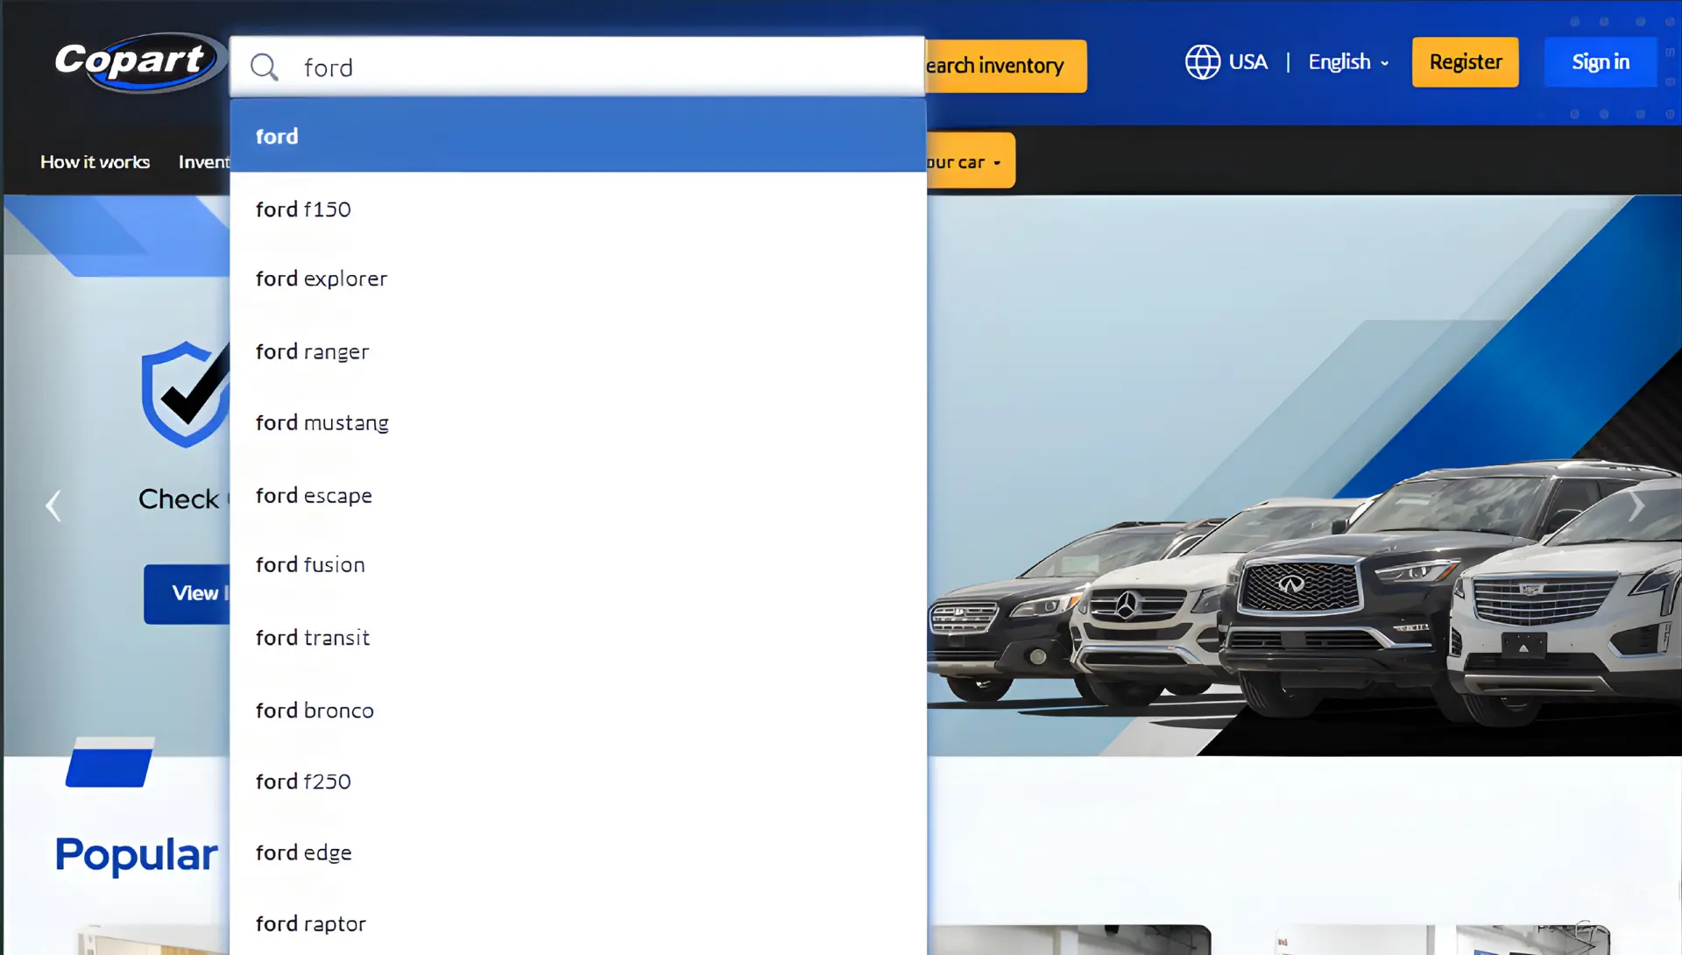Screen dimensions: 1682x955
Task: Go to previous carousel slide arrow
Action: click(x=53, y=506)
